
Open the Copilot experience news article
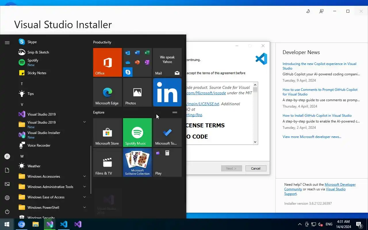tap(319, 66)
